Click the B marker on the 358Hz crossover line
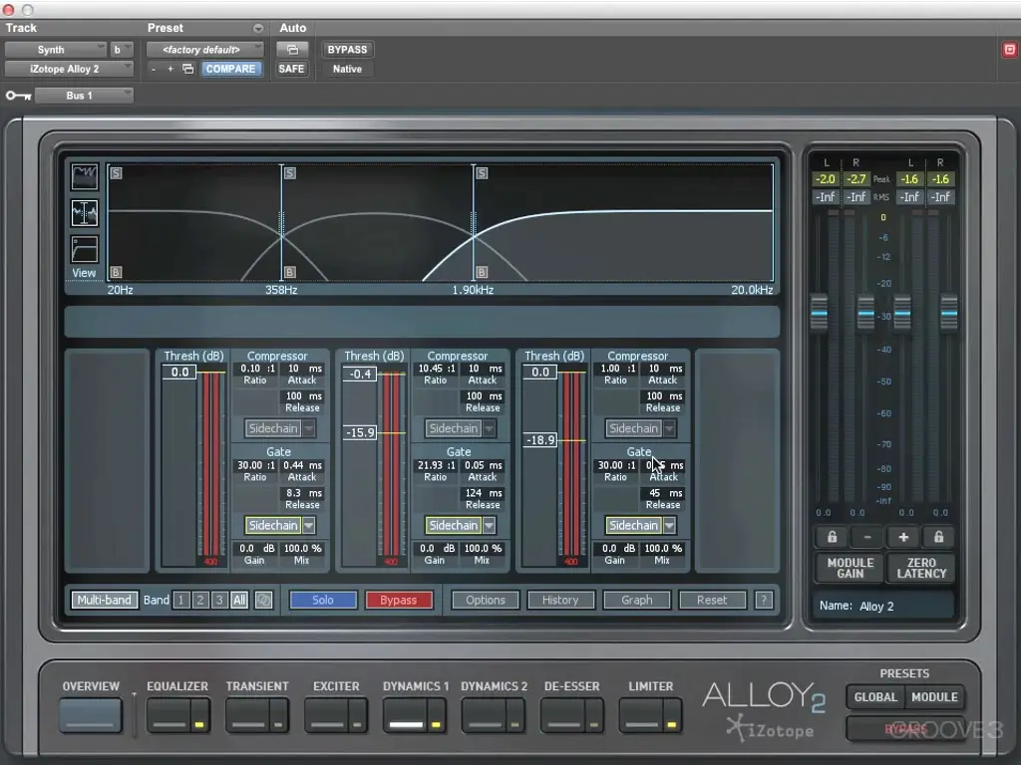1021x765 pixels. tap(290, 272)
